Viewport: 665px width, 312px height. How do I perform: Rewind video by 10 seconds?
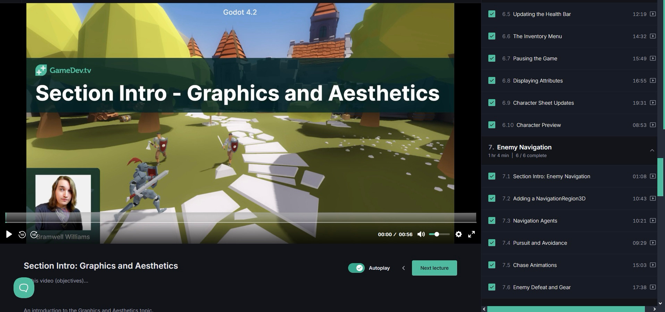click(x=22, y=234)
